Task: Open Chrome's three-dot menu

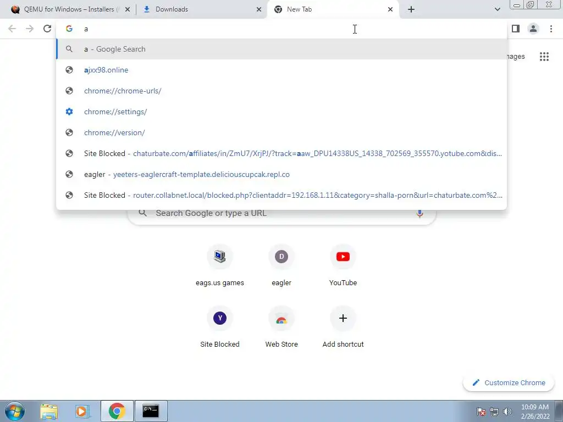Action: tap(551, 29)
